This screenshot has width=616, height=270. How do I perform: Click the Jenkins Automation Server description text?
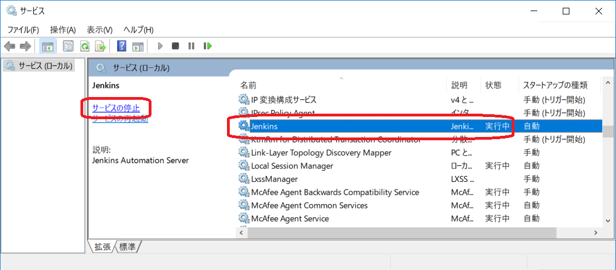[140, 160]
